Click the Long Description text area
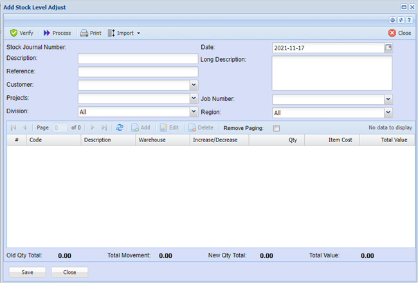 [332, 73]
